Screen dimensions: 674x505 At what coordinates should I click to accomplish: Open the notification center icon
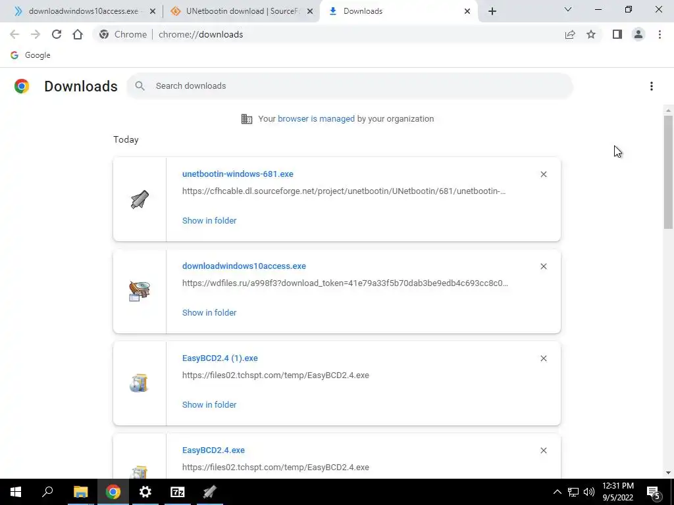[654, 492]
